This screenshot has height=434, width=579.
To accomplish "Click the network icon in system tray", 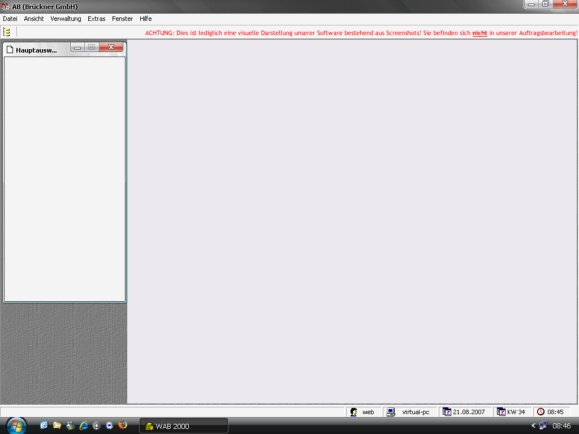I will pos(543,426).
